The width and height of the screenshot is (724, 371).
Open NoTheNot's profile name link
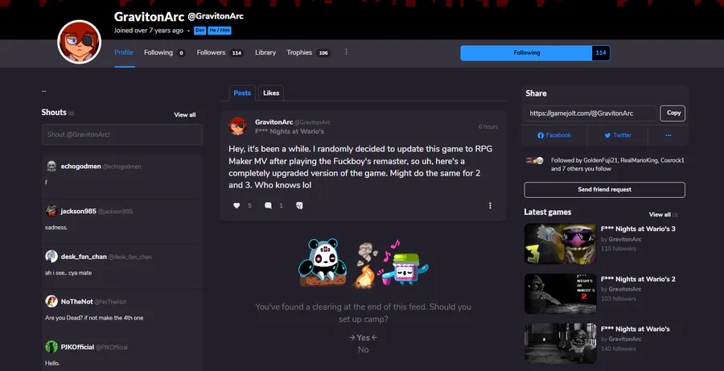point(76,302)
